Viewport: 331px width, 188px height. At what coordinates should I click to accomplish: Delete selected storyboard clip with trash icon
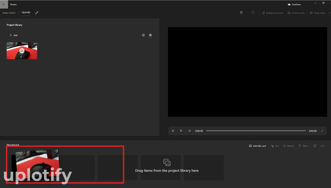click(x=315, y=146)
